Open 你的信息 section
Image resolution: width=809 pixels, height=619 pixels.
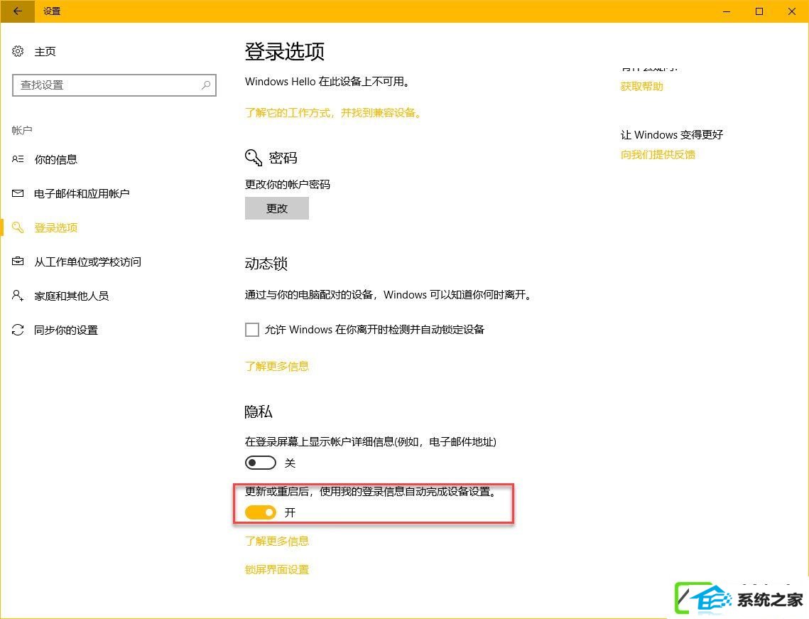pyautogui.click(x=55, y=159)
